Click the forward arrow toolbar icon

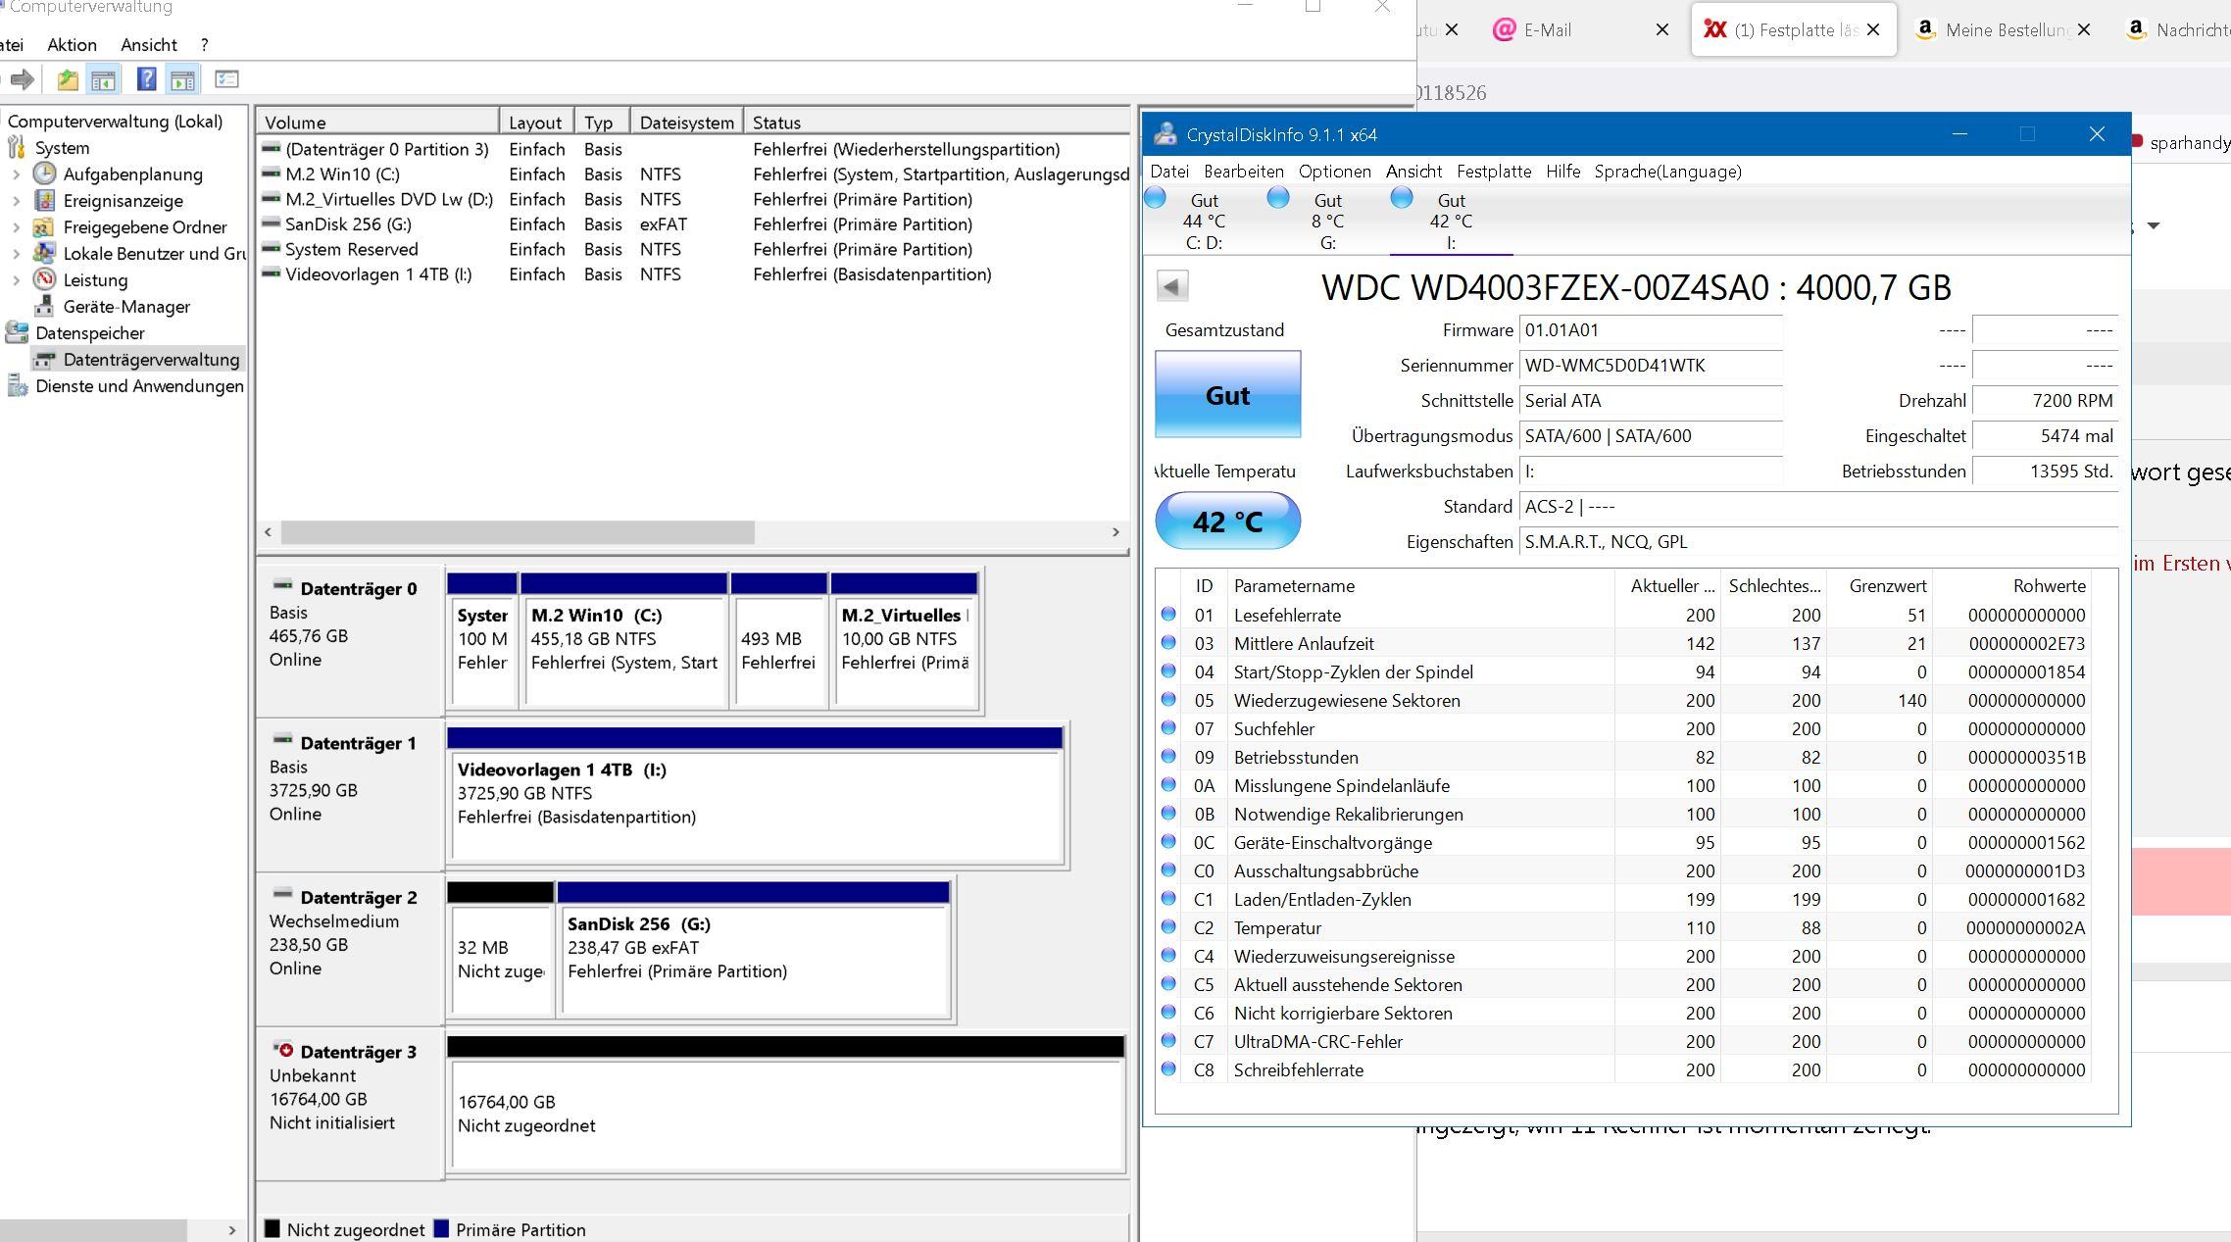pyautogui.click(x=23, y=79)
